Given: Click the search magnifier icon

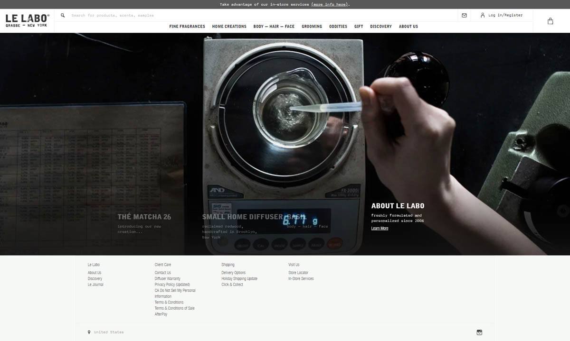Looking at the screenshot, I should click(62, 15).
